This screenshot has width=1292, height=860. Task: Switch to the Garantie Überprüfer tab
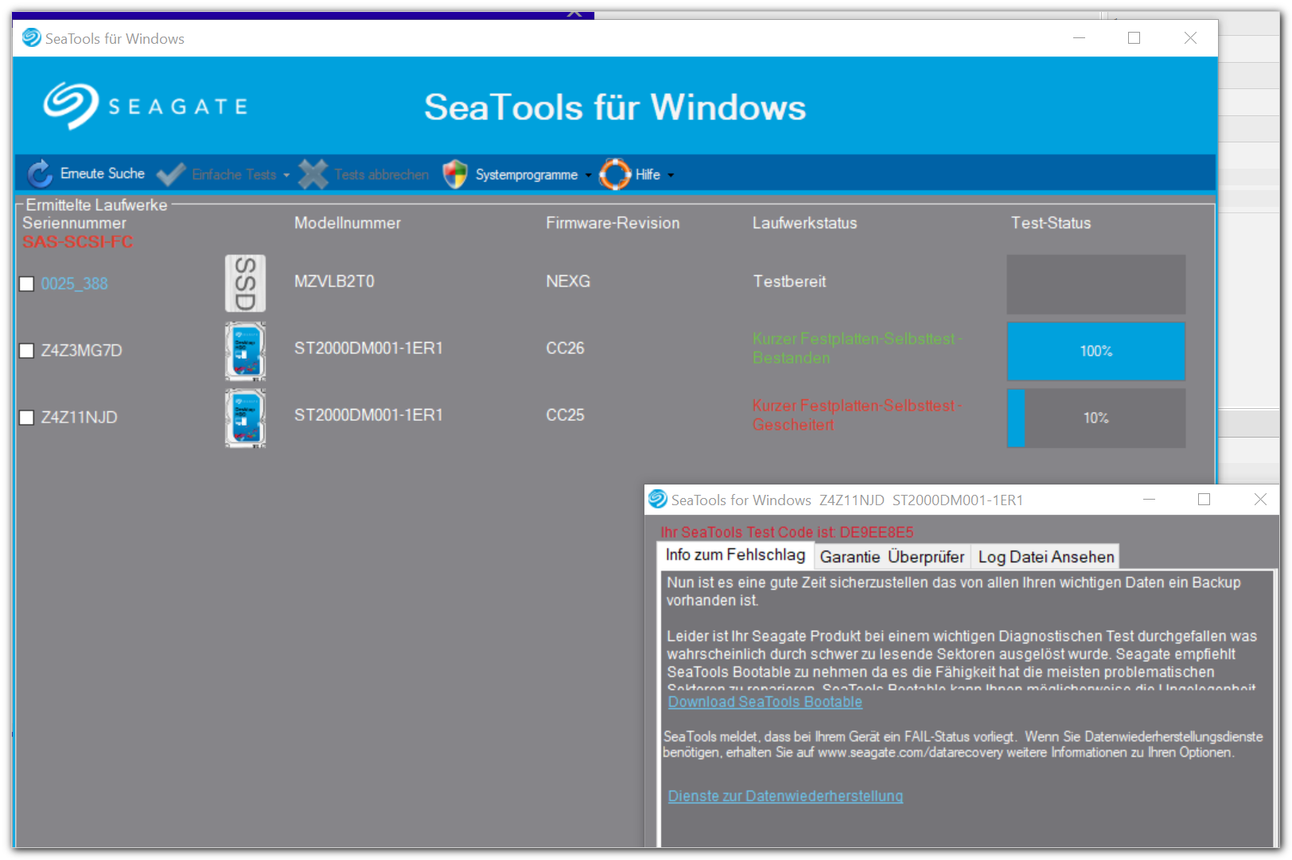tap(892, 557)
